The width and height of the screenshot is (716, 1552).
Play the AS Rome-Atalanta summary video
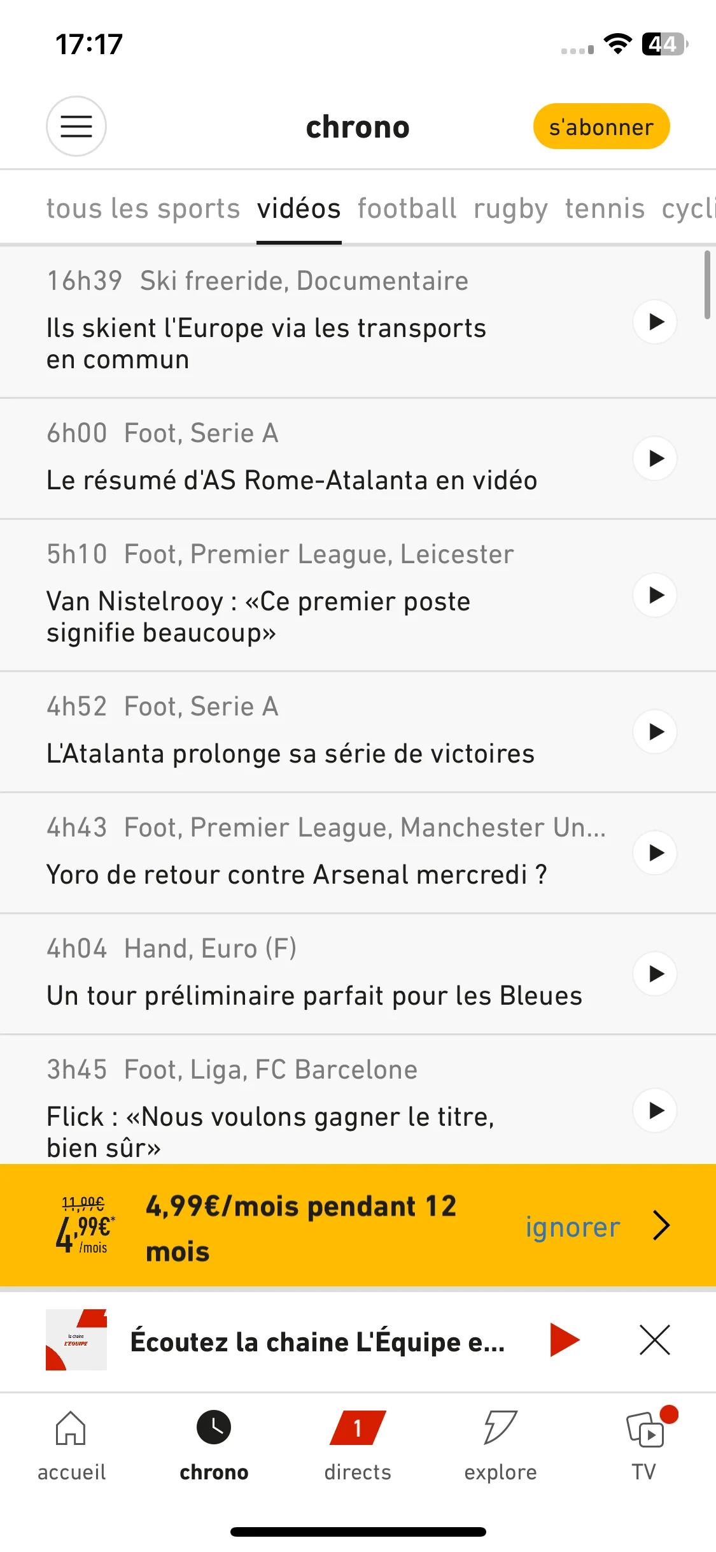pos(655,458)
